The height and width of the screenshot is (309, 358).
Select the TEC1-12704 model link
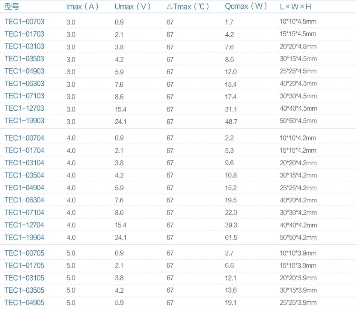tap(24, 225)
